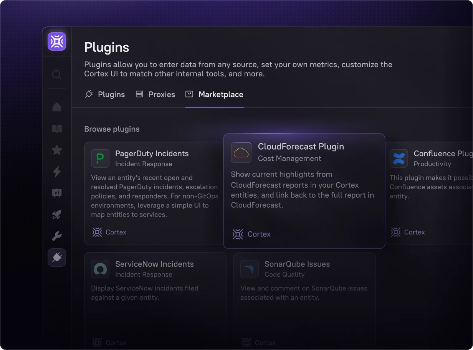Switch to the Plugins tab

[105, 94]
